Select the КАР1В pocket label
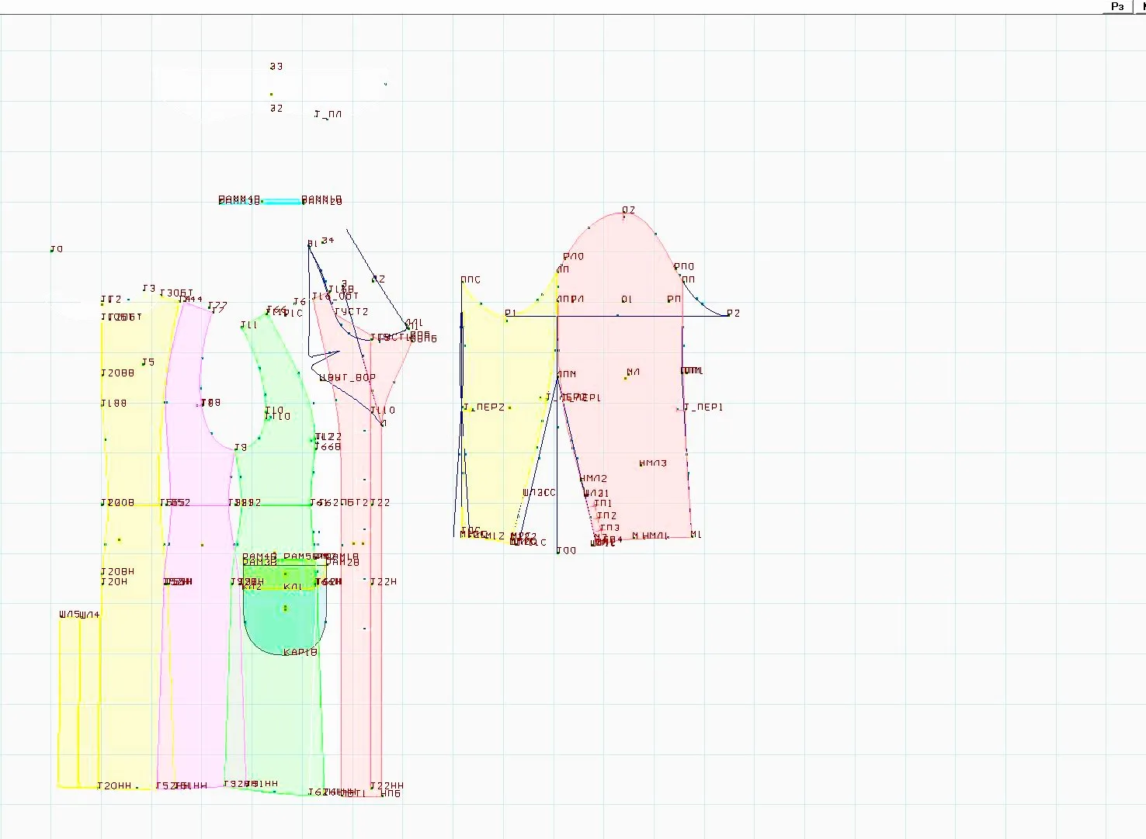Image resolution: width=1146 pixels, height=839 pixels. coord(300,652)
